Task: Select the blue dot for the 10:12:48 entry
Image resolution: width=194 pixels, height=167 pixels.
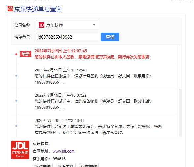Action: pos(16,76)
